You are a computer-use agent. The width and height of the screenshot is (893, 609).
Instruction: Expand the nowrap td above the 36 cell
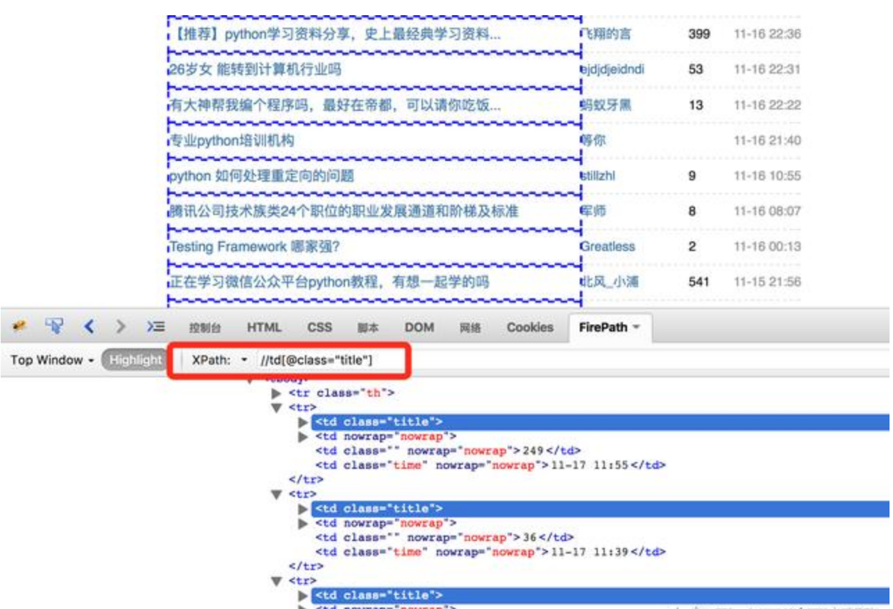303,523
